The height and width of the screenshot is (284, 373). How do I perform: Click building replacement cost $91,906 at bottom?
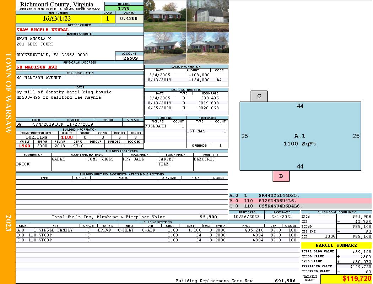285,281
